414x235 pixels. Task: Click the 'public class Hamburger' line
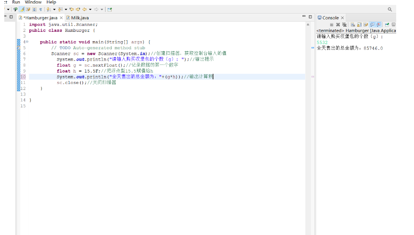point(62,31)
